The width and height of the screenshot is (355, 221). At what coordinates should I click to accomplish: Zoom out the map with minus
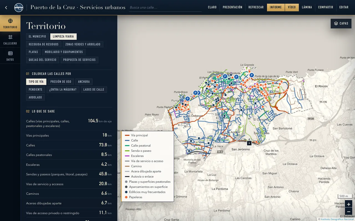tap(349, 212)
